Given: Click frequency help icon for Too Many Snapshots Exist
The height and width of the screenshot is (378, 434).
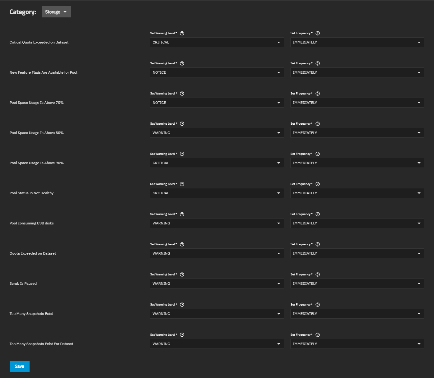Looking at the screenshot, I should click(x=318, y=305).
